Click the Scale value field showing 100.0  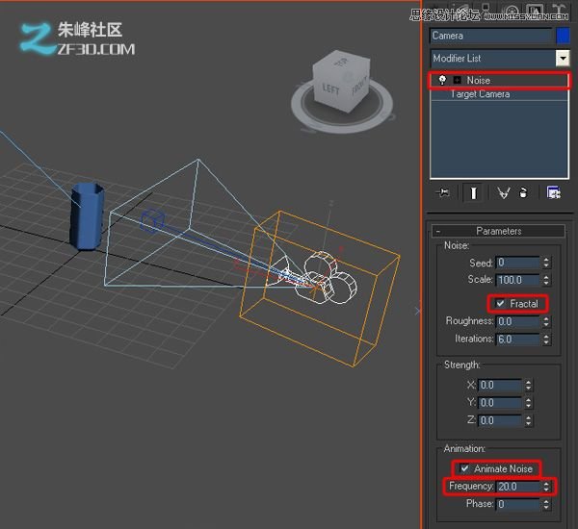coord(517,280)
